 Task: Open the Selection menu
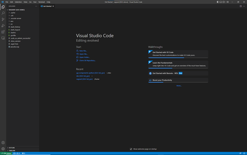pos(18,2)
